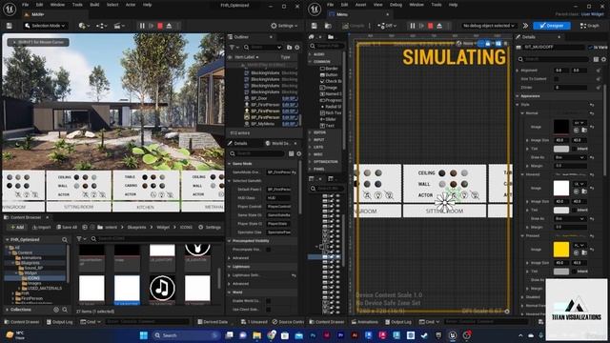
Task: Pause the simulation in the widget editor toolbar
Action: coord(413,26)
